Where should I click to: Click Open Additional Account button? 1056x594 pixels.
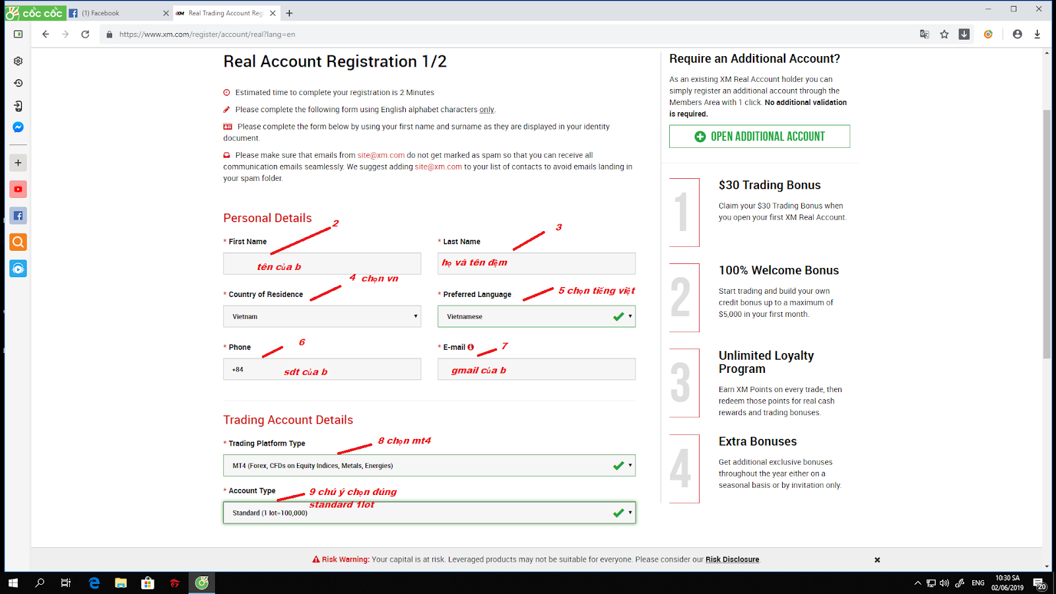point(760,137)
